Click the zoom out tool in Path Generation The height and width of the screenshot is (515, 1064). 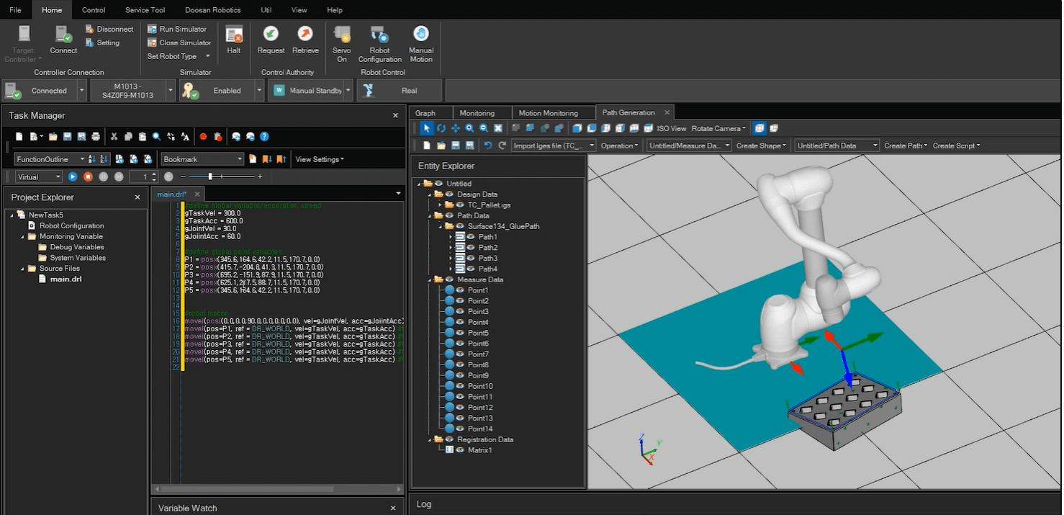tap(484, 128)
